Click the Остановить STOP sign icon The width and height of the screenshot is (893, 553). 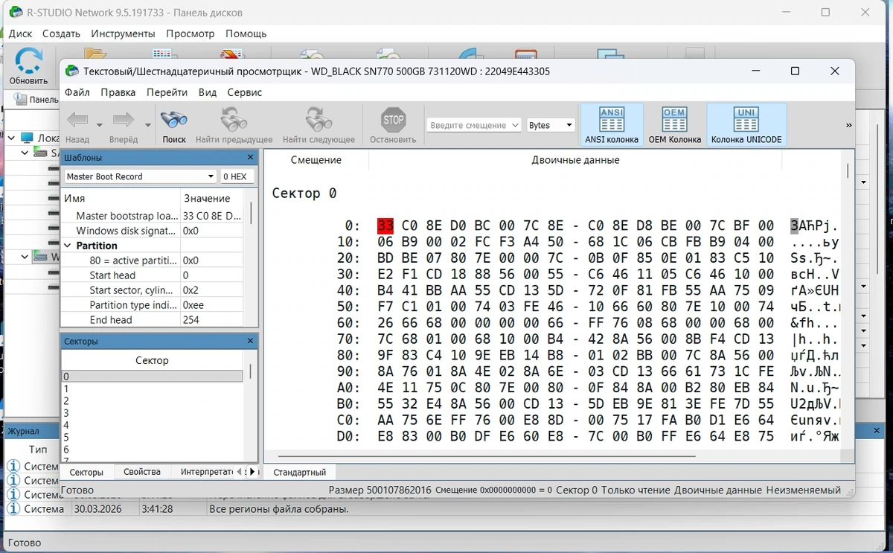393,119
